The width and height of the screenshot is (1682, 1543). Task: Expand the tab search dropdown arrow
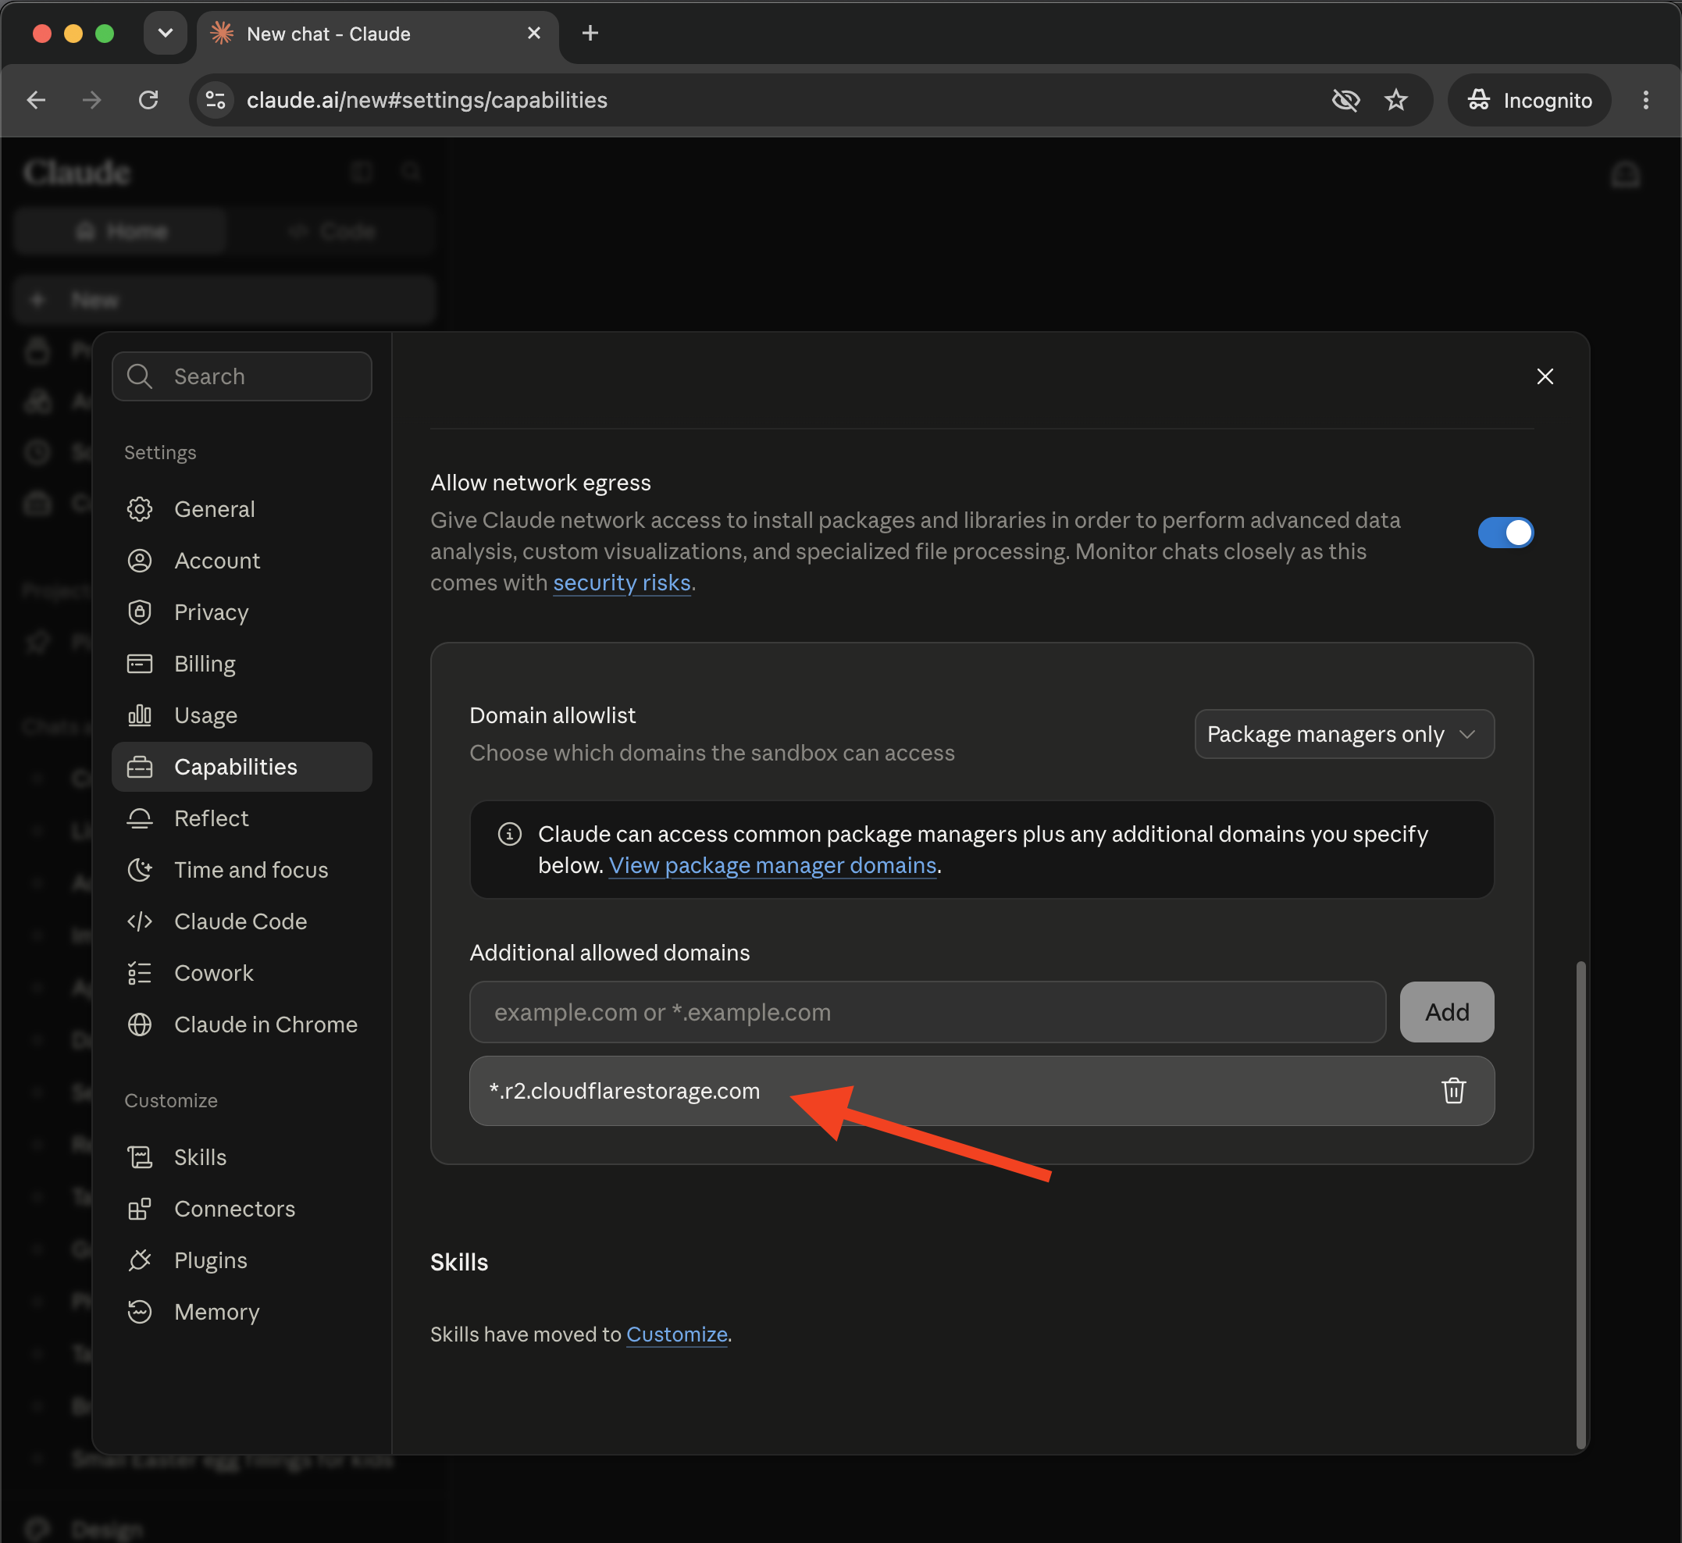click(166, 34)
